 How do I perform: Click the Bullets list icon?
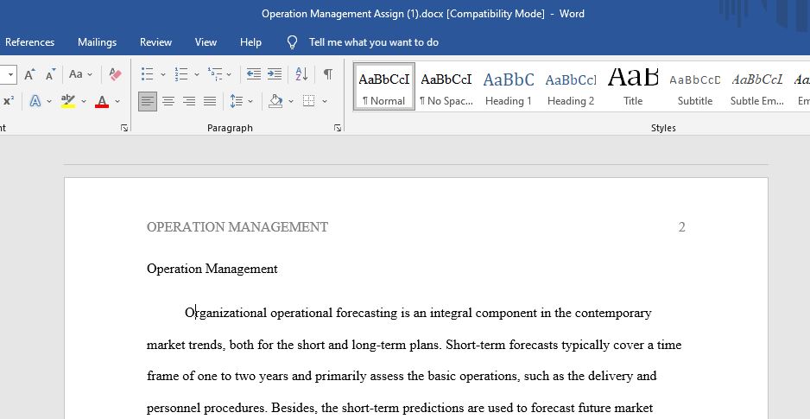[x=148, y=74]
